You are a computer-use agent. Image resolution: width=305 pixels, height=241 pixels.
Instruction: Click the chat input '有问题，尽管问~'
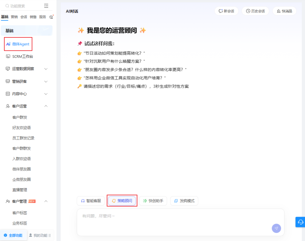(180, 222)
